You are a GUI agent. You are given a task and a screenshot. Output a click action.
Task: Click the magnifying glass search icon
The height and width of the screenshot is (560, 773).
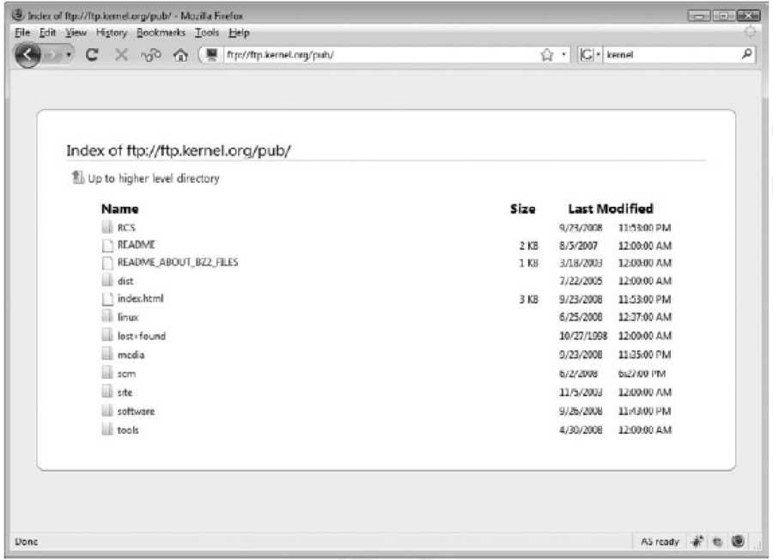747,54
